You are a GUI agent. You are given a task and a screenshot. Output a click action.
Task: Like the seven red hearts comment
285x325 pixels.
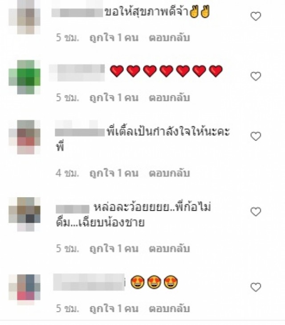256,76
